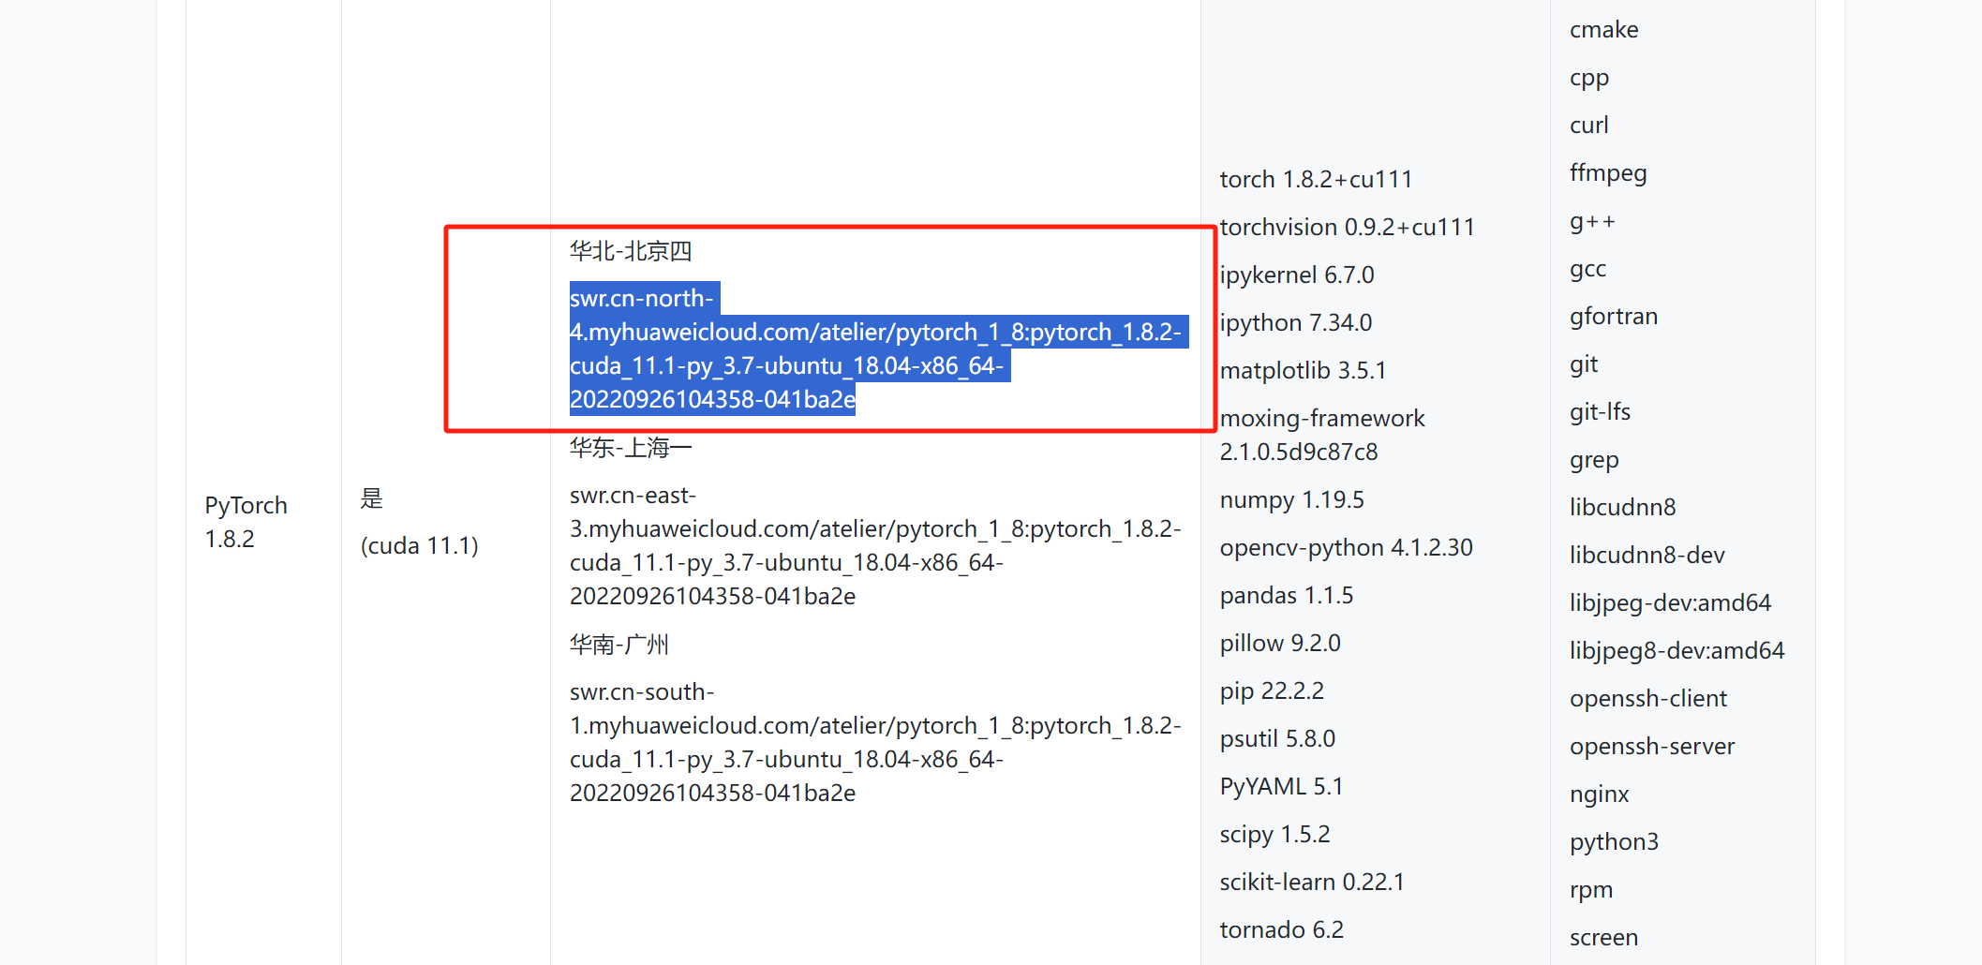Click 'gfortran' in system packages list
1982x965 pixels.
click(x=1614, y=317)
